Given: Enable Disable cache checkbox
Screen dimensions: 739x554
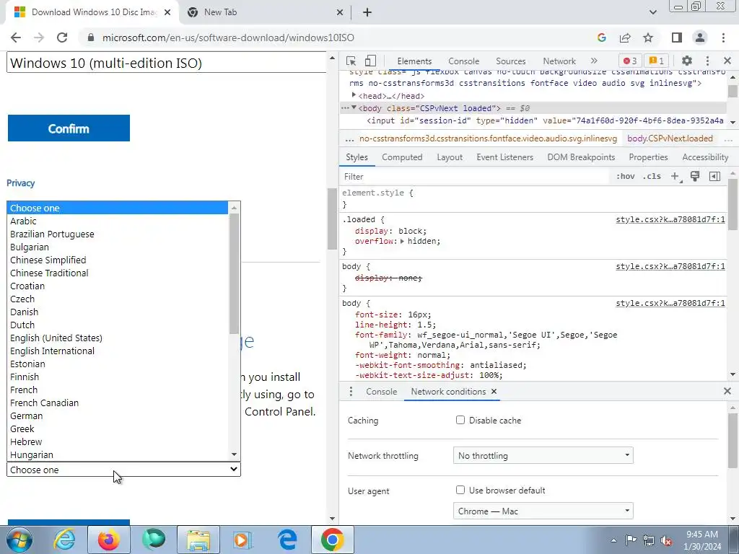Looking at the screenshot, I should [460, 420].
